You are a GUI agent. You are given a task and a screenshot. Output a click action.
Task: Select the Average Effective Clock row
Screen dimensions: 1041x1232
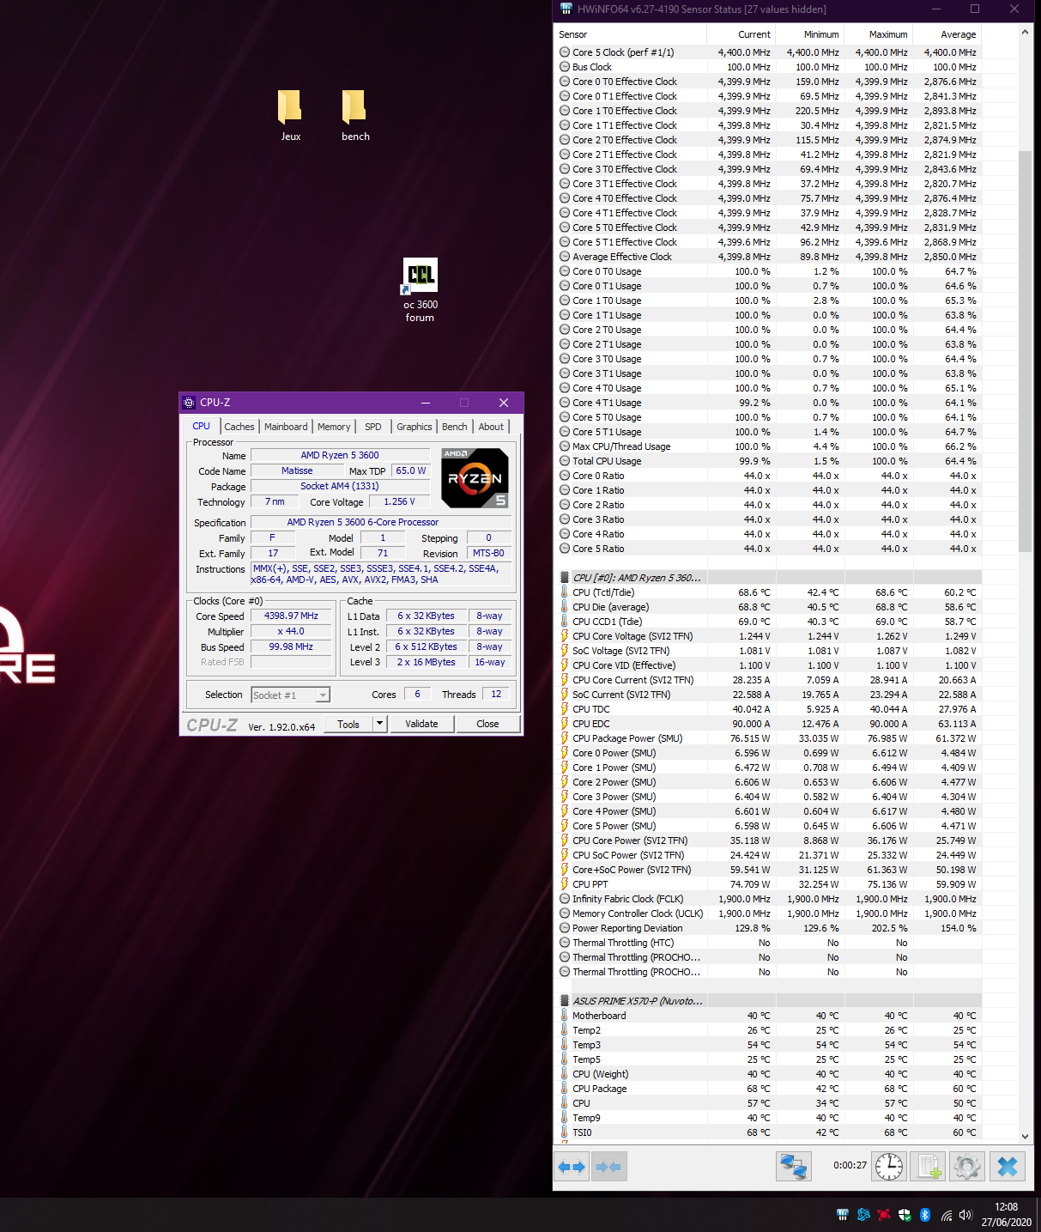point(768,257)
